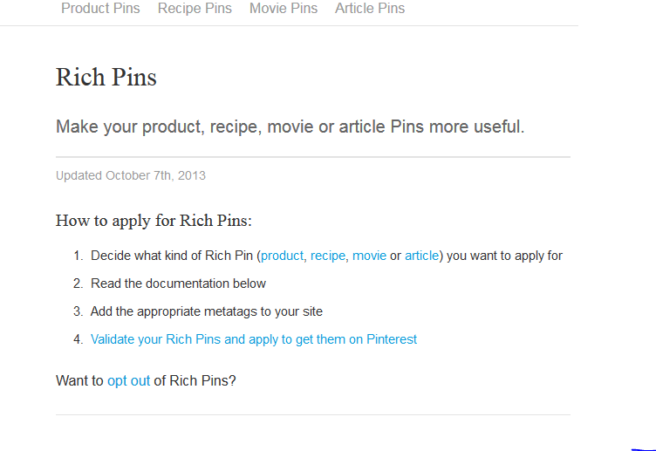This screenshot has height=451, width=656.
Task: Click the blue mark in bottom corner
Action: click(x=644, y=449)
